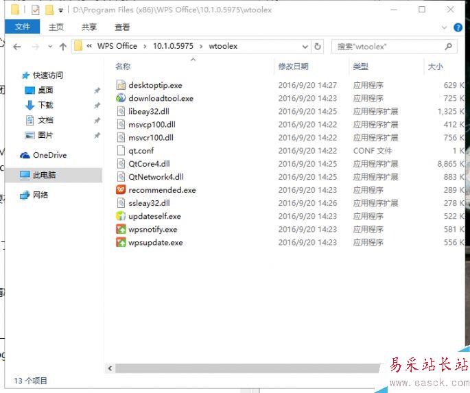Open Explorer help question mark
The image size is (470, 393).
tap(458, 27)
